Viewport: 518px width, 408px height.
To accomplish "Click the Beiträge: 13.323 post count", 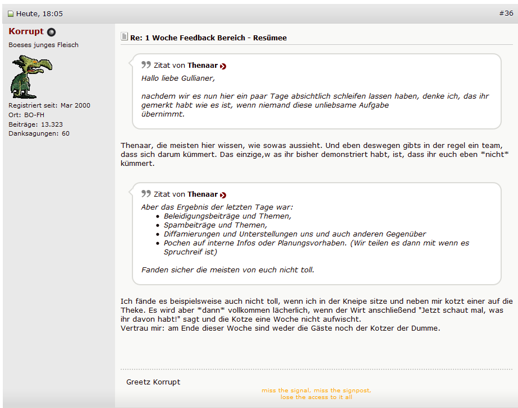I will pos(35,124).
